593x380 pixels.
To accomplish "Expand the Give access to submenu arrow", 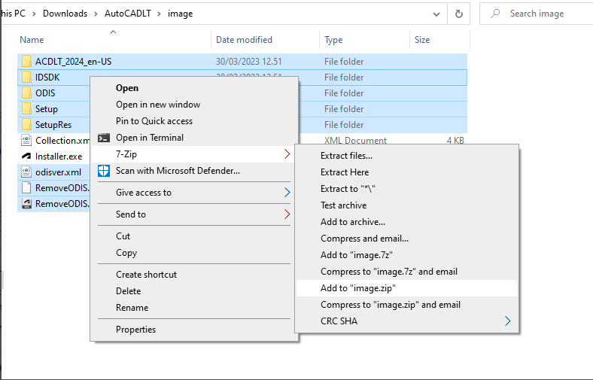I will (x=287, y=193).
